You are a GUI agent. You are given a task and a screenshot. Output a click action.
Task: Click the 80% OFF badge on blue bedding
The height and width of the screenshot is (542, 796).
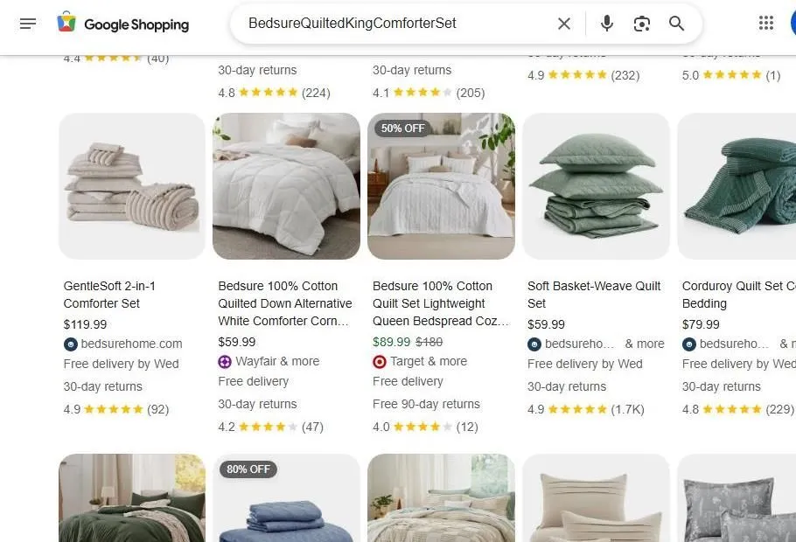coord(248,469)
